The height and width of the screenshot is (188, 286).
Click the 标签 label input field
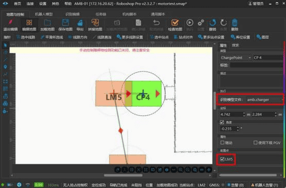[257, 65]
